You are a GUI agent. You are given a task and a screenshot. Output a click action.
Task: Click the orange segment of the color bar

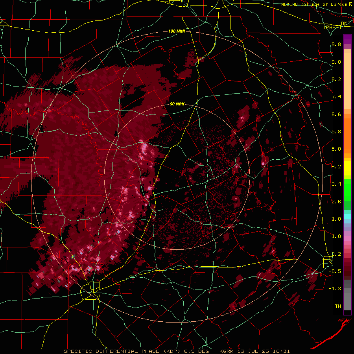(347, 134)
